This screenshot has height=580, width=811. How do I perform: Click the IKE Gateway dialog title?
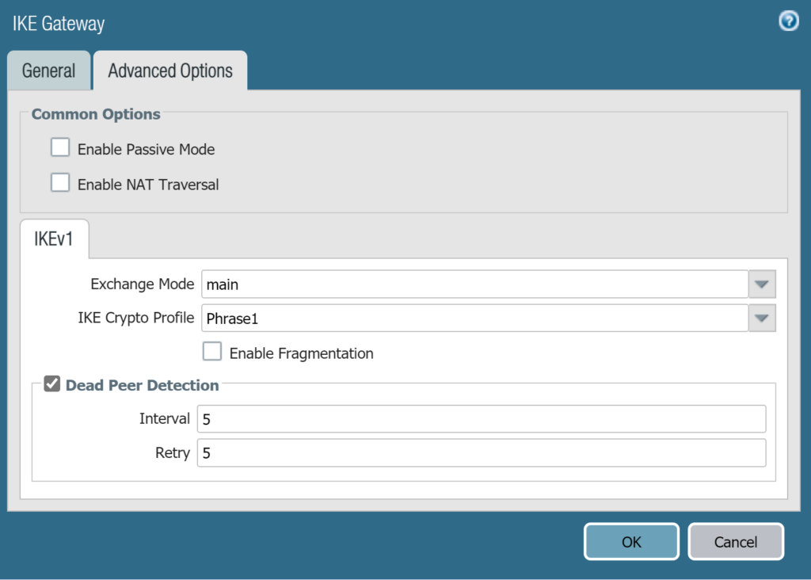tap(59, 24)
